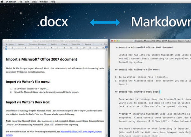Click the Word heading "Import a Microsoft® Office 2007 document"
The image size is (191, 137).
point(41,59)
